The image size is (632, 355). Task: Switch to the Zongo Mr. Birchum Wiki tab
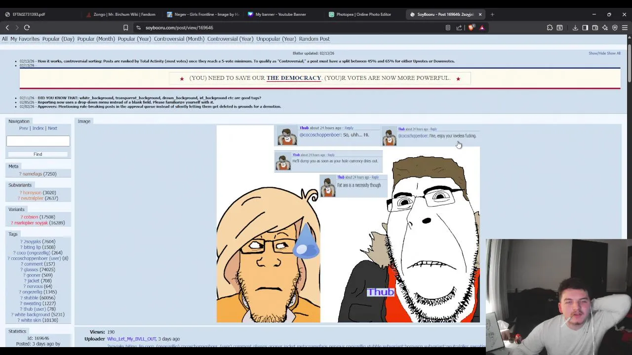pos(122,14)
